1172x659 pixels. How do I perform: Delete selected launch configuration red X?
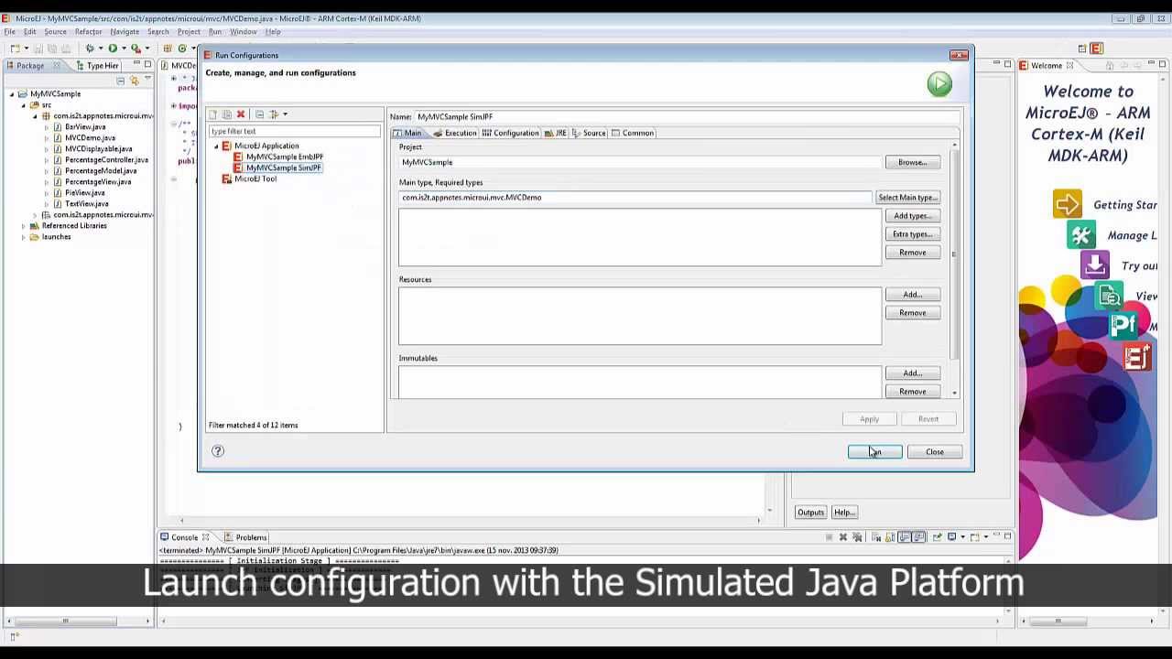click(x=240, y=114)
